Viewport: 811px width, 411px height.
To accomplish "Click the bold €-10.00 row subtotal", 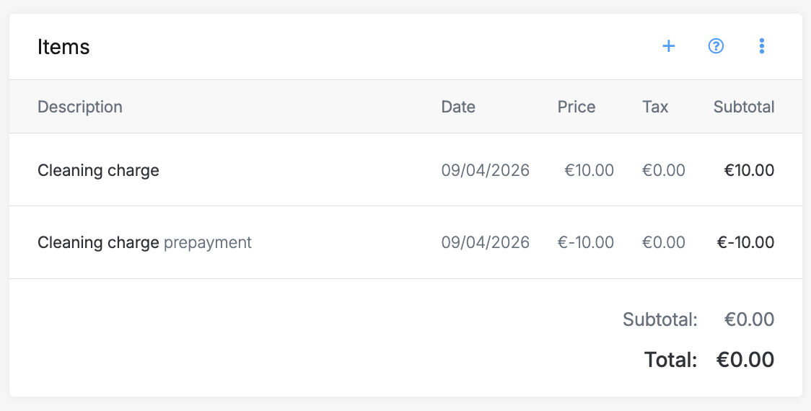I will (x=745, y=242).
